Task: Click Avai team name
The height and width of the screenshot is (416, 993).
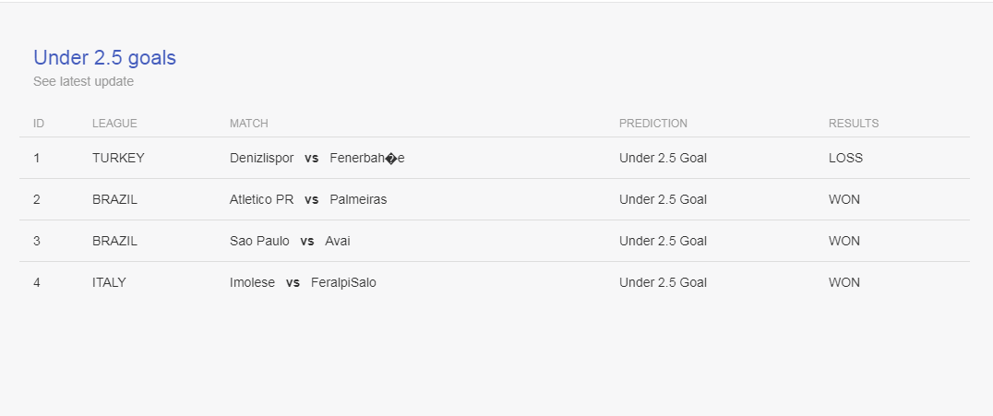Action: pyautogui.click(x=338, y=242)
